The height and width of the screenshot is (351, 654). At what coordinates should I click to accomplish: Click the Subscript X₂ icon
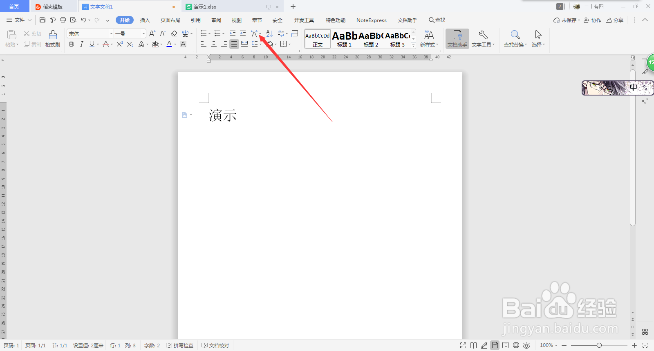point(130,44)
